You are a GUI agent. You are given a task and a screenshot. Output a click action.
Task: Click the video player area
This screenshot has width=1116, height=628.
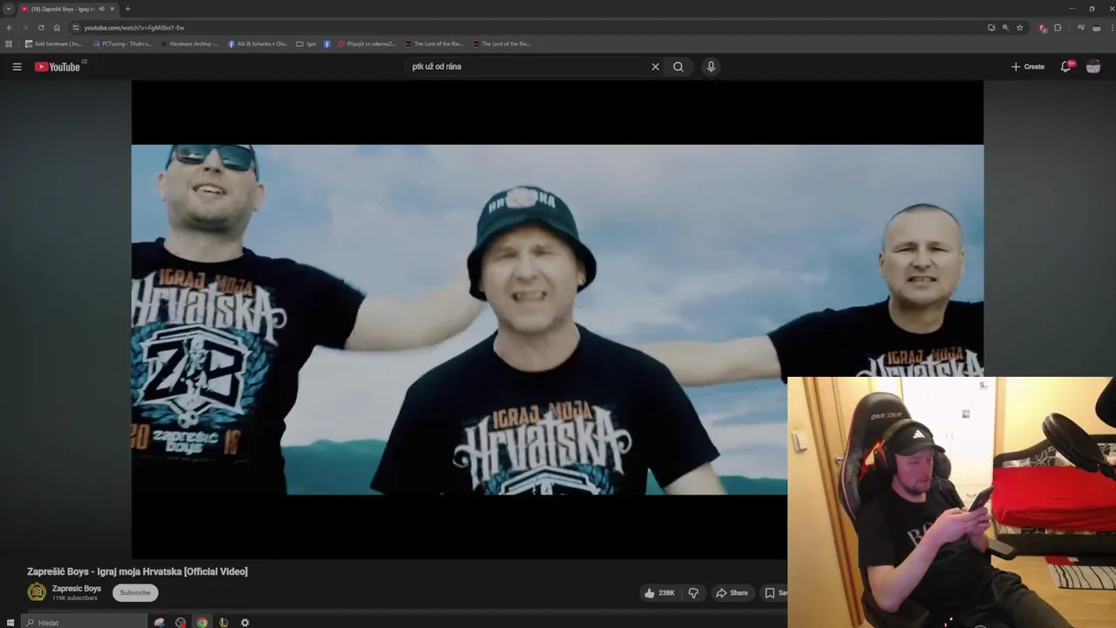557,319
